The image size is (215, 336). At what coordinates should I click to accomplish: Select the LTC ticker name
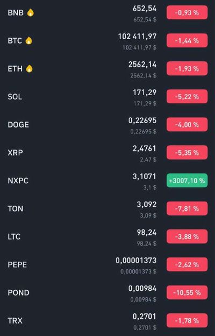[x=14, y=237]
